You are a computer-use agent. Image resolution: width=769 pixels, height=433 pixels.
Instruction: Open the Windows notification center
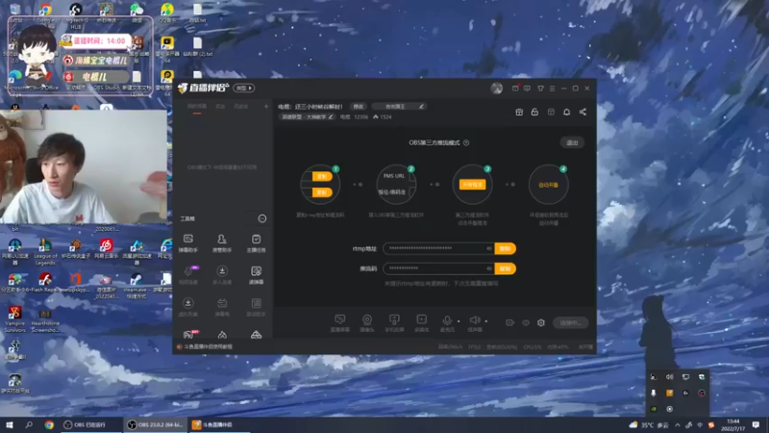[x=756, y=424]
